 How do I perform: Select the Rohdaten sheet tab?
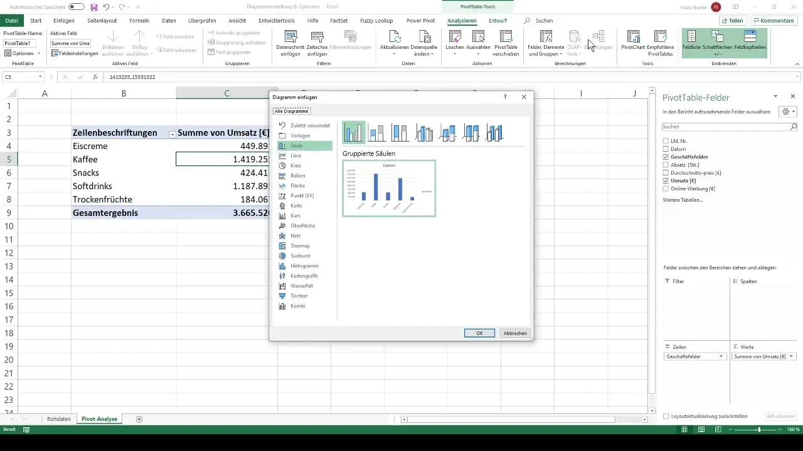pos(59,418)
